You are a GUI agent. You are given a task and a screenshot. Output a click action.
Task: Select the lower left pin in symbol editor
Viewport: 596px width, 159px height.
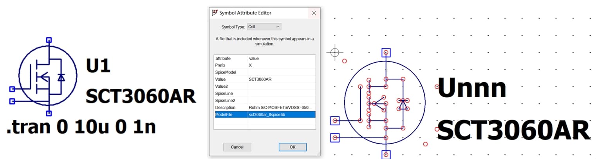335,137
